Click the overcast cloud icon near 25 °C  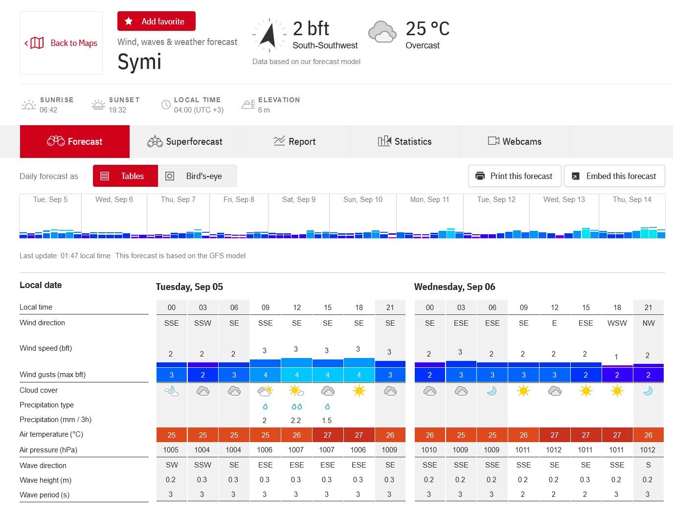pos(382,32)
